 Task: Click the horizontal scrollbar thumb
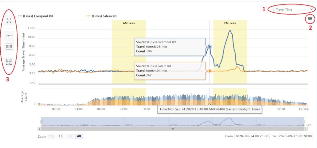coord(172,129)
